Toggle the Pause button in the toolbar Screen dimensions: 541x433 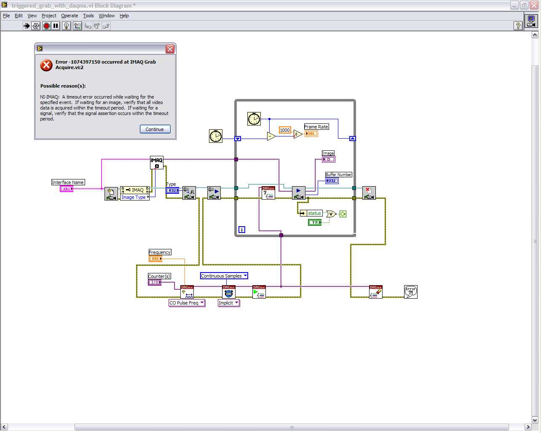coord(56,26)
